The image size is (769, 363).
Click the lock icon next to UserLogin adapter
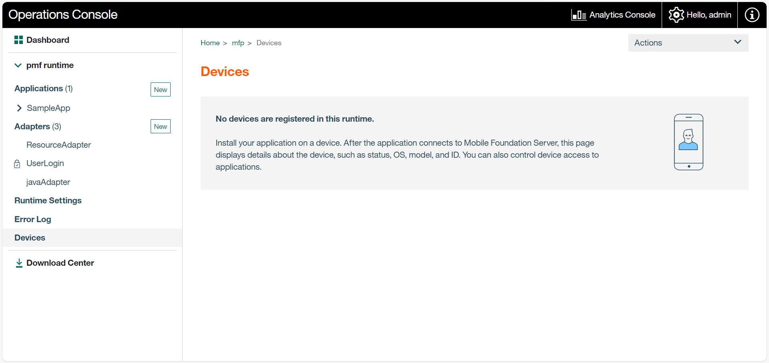16,164
